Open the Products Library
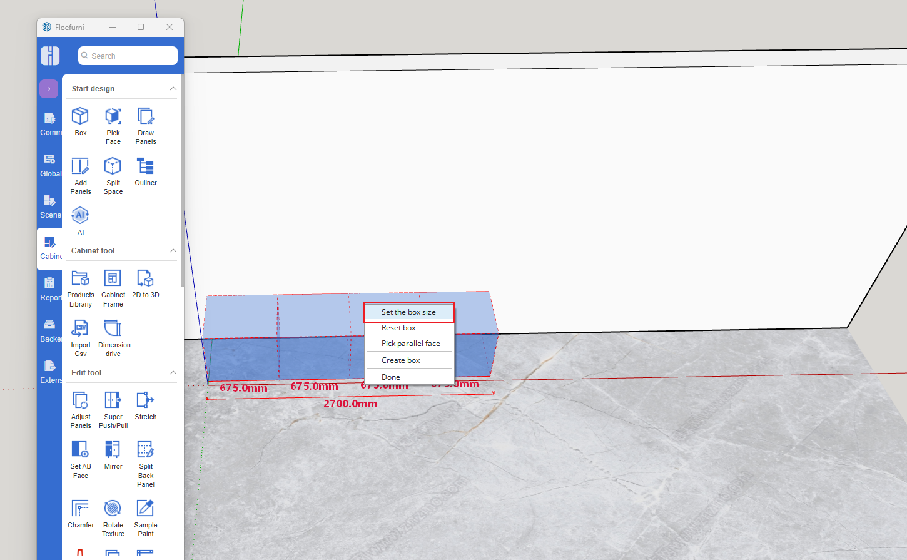This screenshot has width=907, height=560. [80, 278]
